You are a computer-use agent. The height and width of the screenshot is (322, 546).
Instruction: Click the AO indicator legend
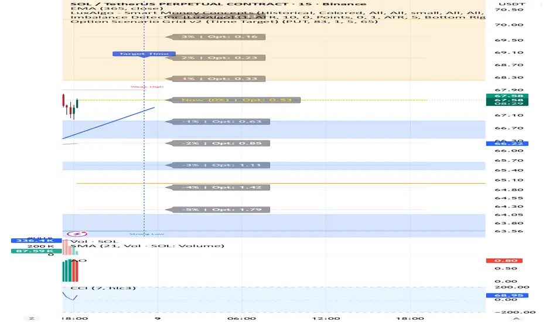click(x=79, y=261)
